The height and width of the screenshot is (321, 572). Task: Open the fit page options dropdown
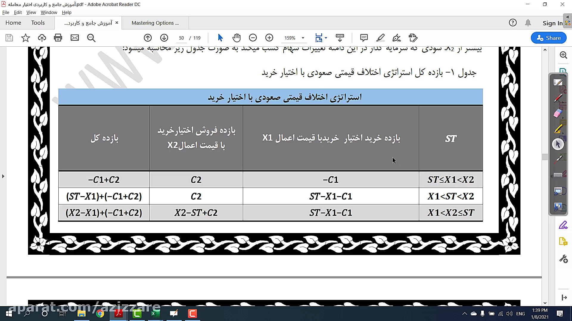pos(326,38)
